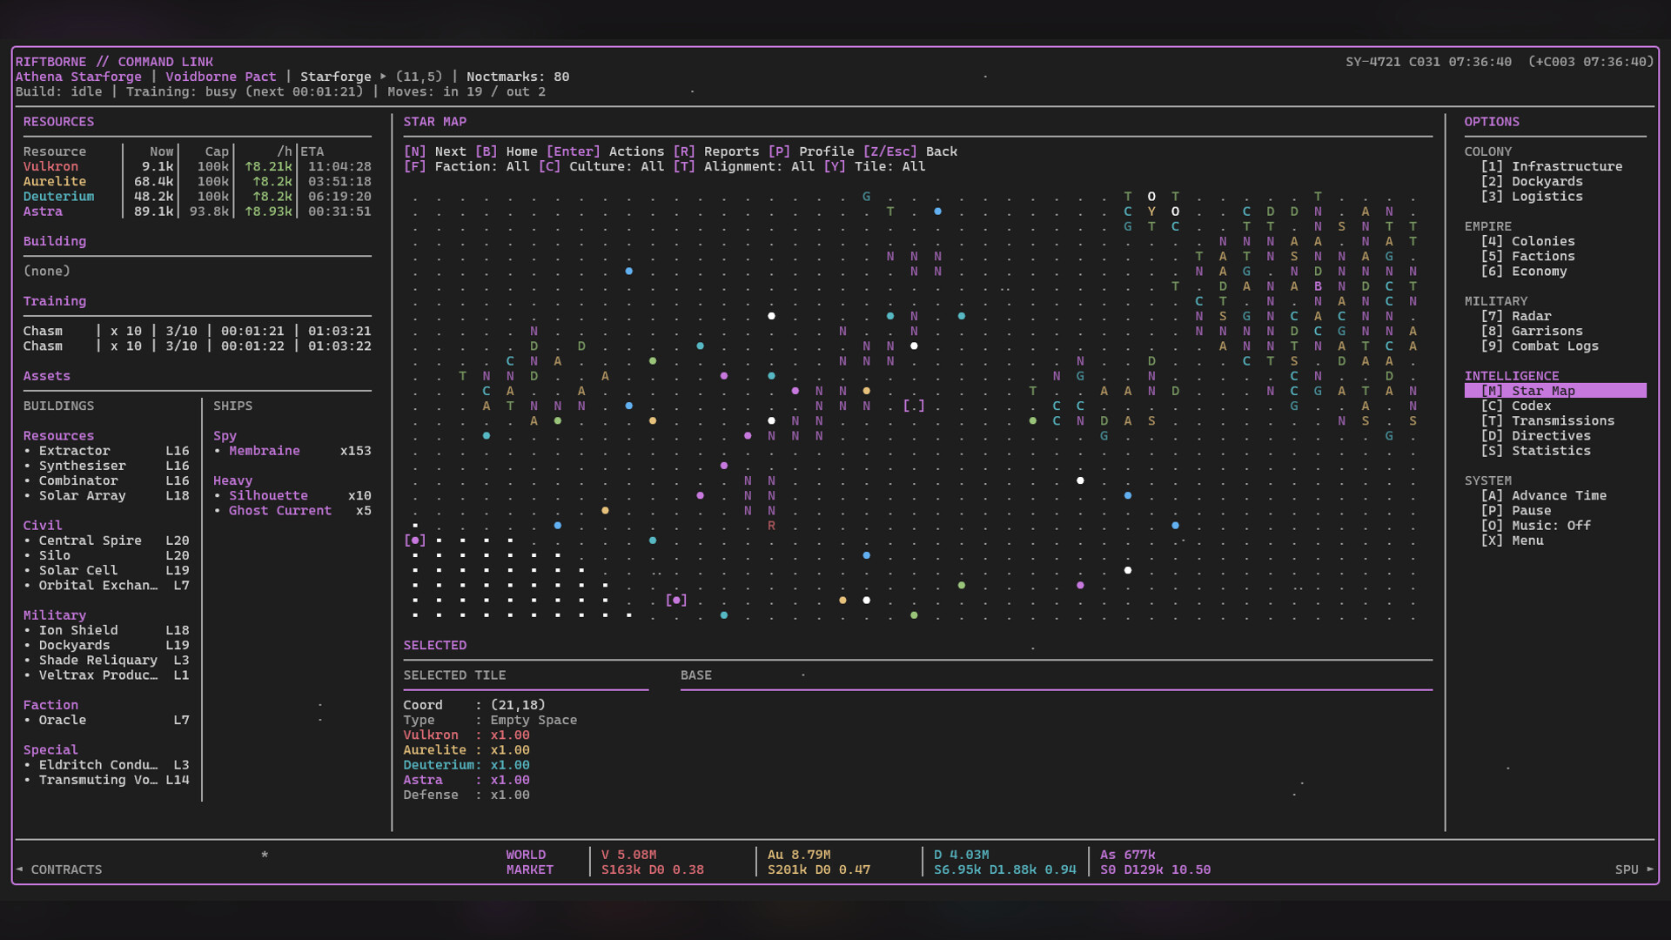Select the red R tile on star map

pos(771,526)
